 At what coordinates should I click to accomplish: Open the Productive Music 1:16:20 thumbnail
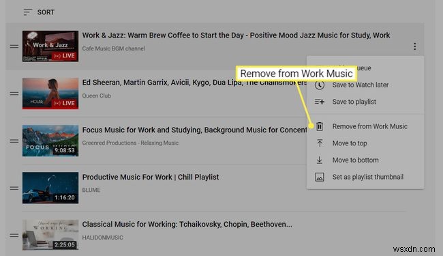point(50,188)
